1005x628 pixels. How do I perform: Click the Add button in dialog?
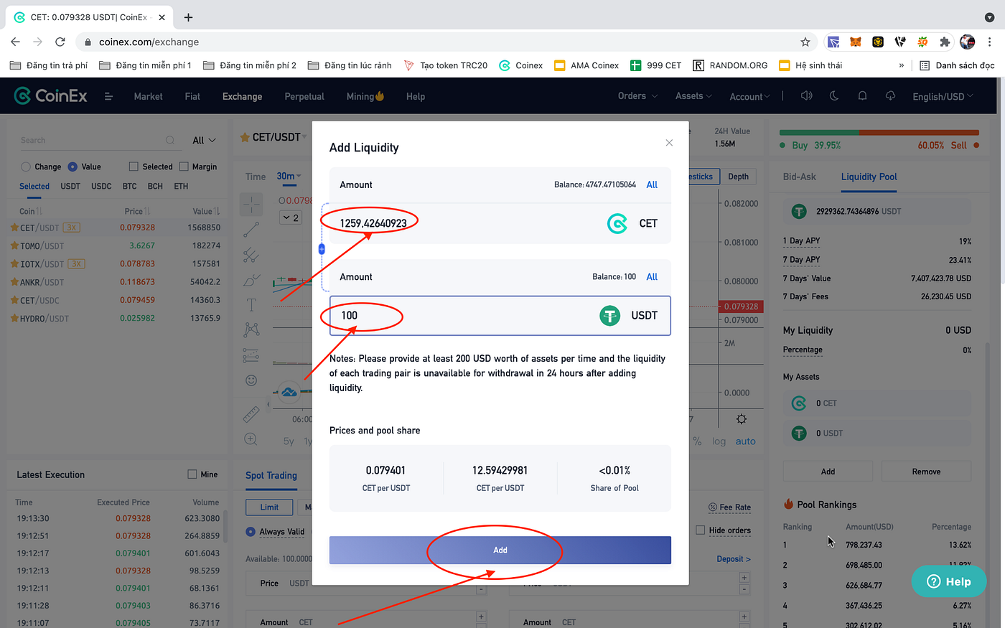[500, 550]
